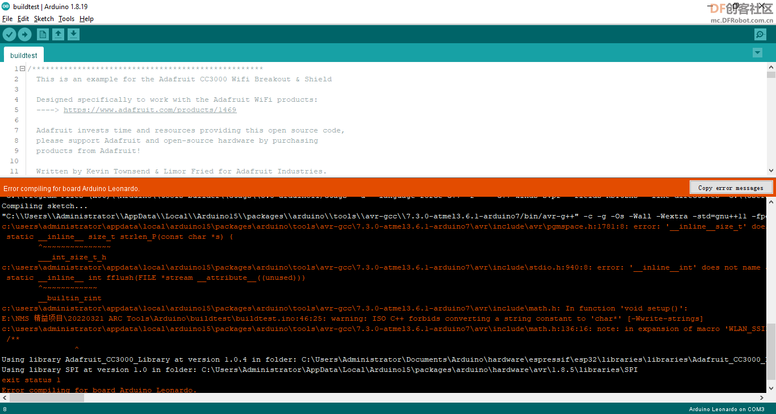Follow the adafruit.com/products/1469 link
The width and height of the screenshot is (776, 414).
pyautogui.click(x=150, y=110)
